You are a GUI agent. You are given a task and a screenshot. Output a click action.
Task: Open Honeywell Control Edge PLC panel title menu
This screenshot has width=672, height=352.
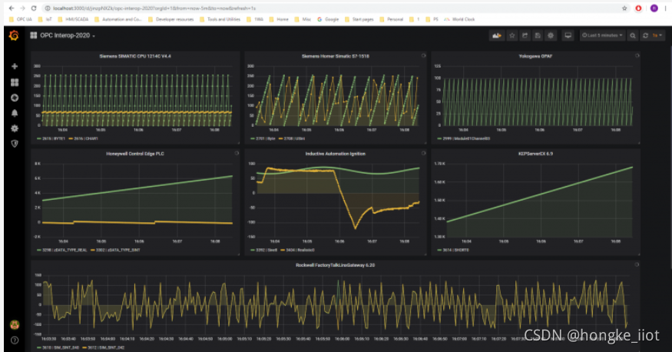pos(135,154)
